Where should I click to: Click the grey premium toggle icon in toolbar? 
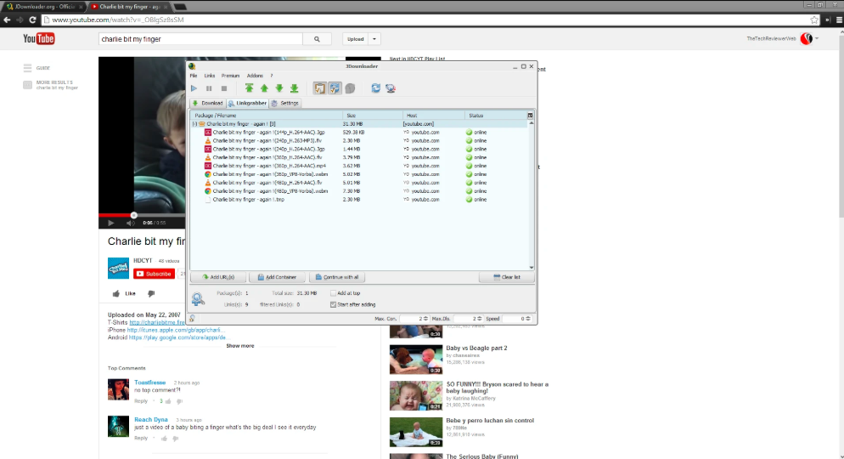point(350,88)
